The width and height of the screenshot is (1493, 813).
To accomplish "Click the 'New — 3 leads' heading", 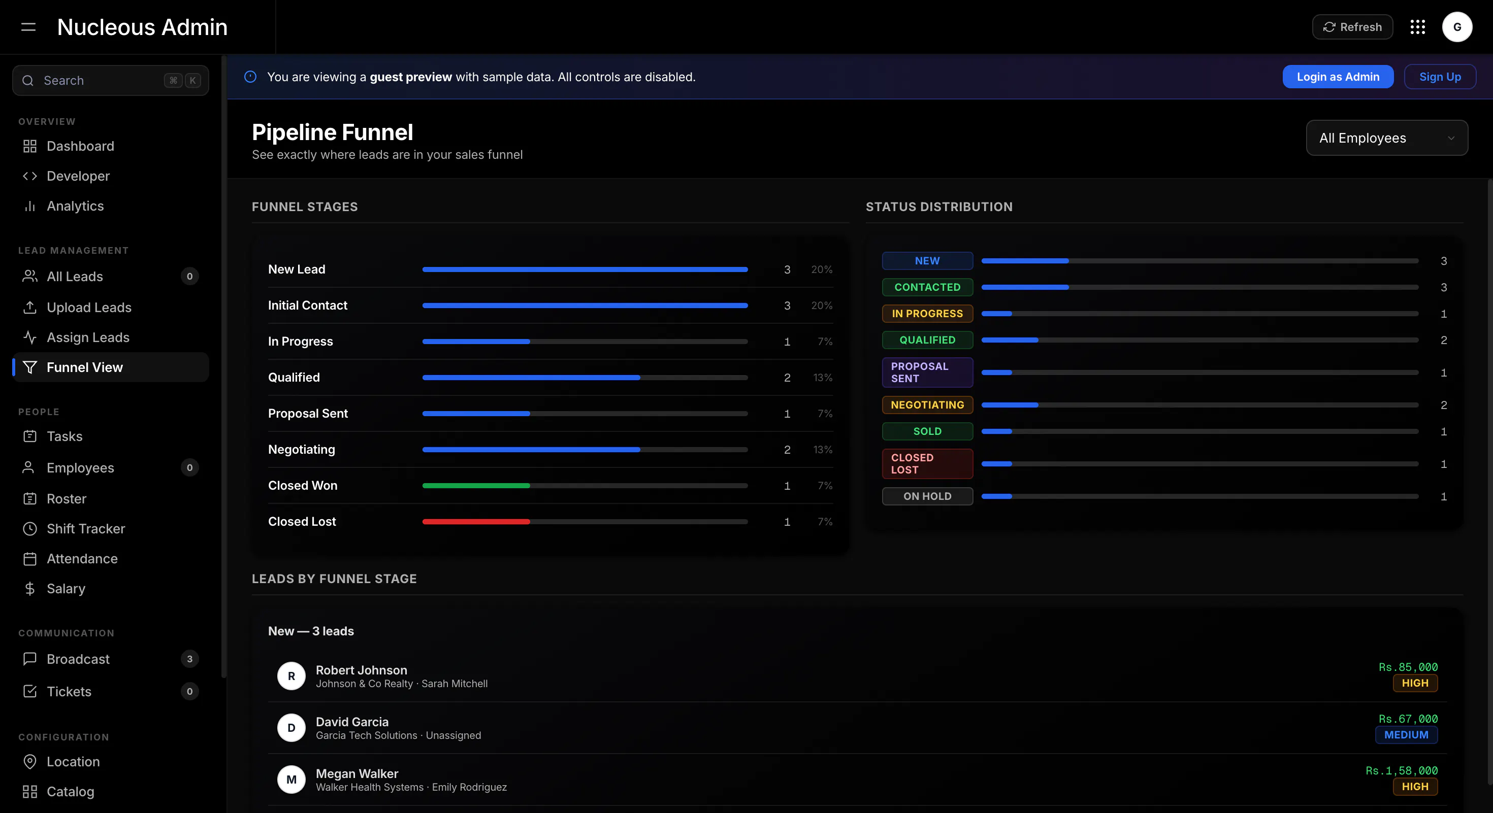I will [311, 631].
